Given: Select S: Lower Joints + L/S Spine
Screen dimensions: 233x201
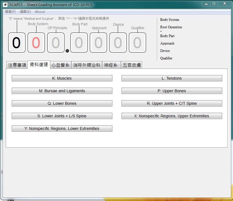Looking at the screenshot, I should point(62,116).
